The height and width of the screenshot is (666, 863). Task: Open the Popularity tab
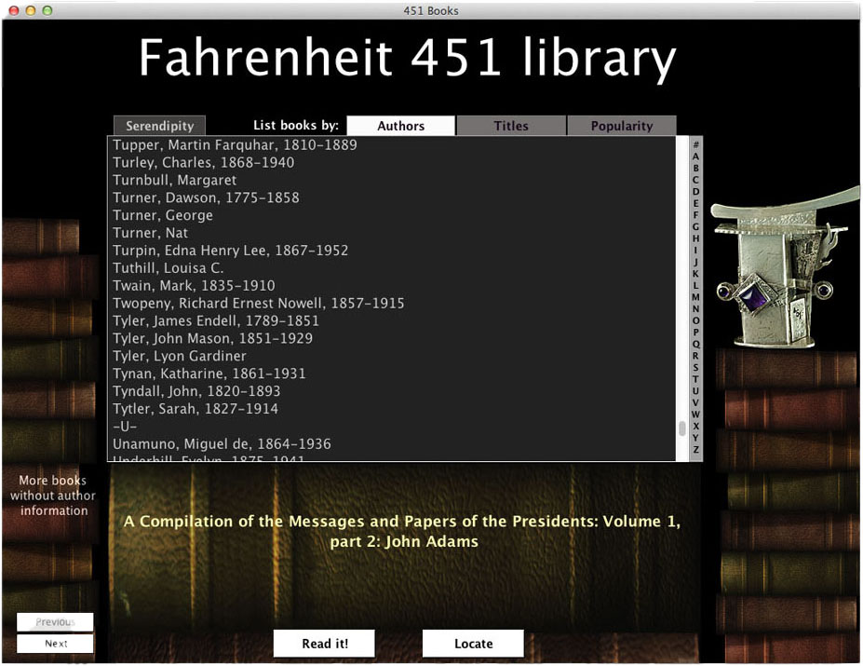pos(621,126)
